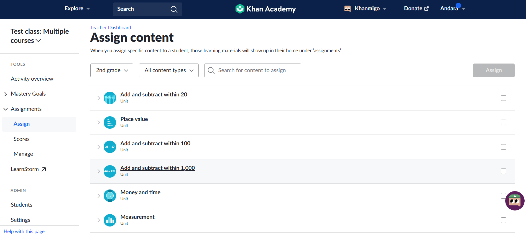Open the Test class: Multiple courses switcher
526x237 pixels.
(40, 36)
